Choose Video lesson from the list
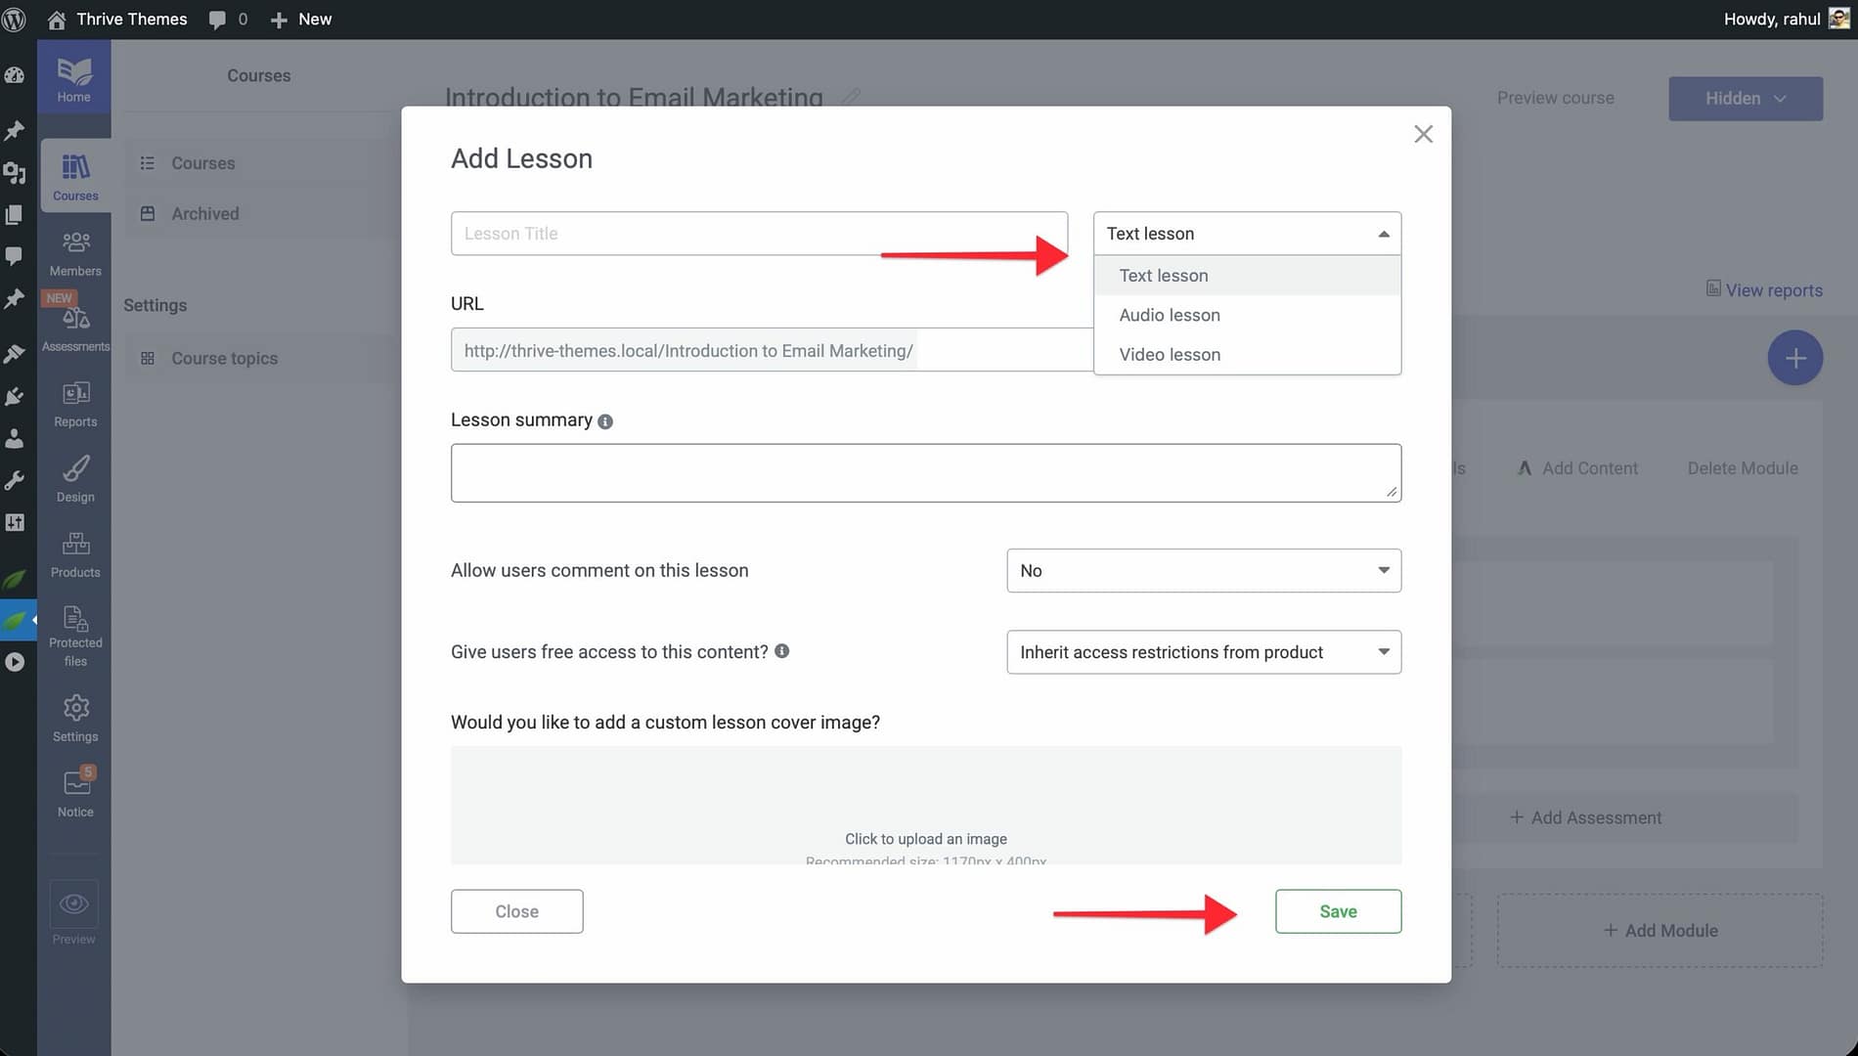Image resolution: width=1858 pixels, height=1056 pixels. pos(1170,355)
